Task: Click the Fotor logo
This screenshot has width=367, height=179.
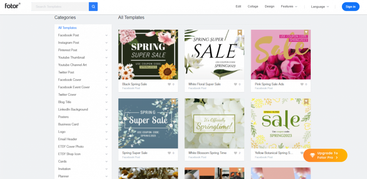Action: [13, 6]
